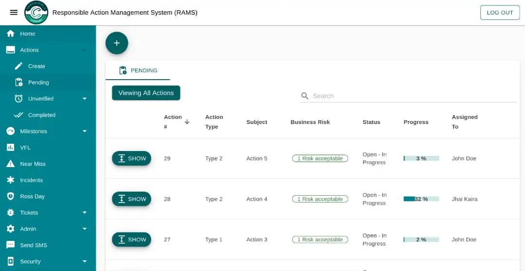Expand the Milestones submenu arrow
The height and width of the screenshot is (271, 525).
coord(85,131)
